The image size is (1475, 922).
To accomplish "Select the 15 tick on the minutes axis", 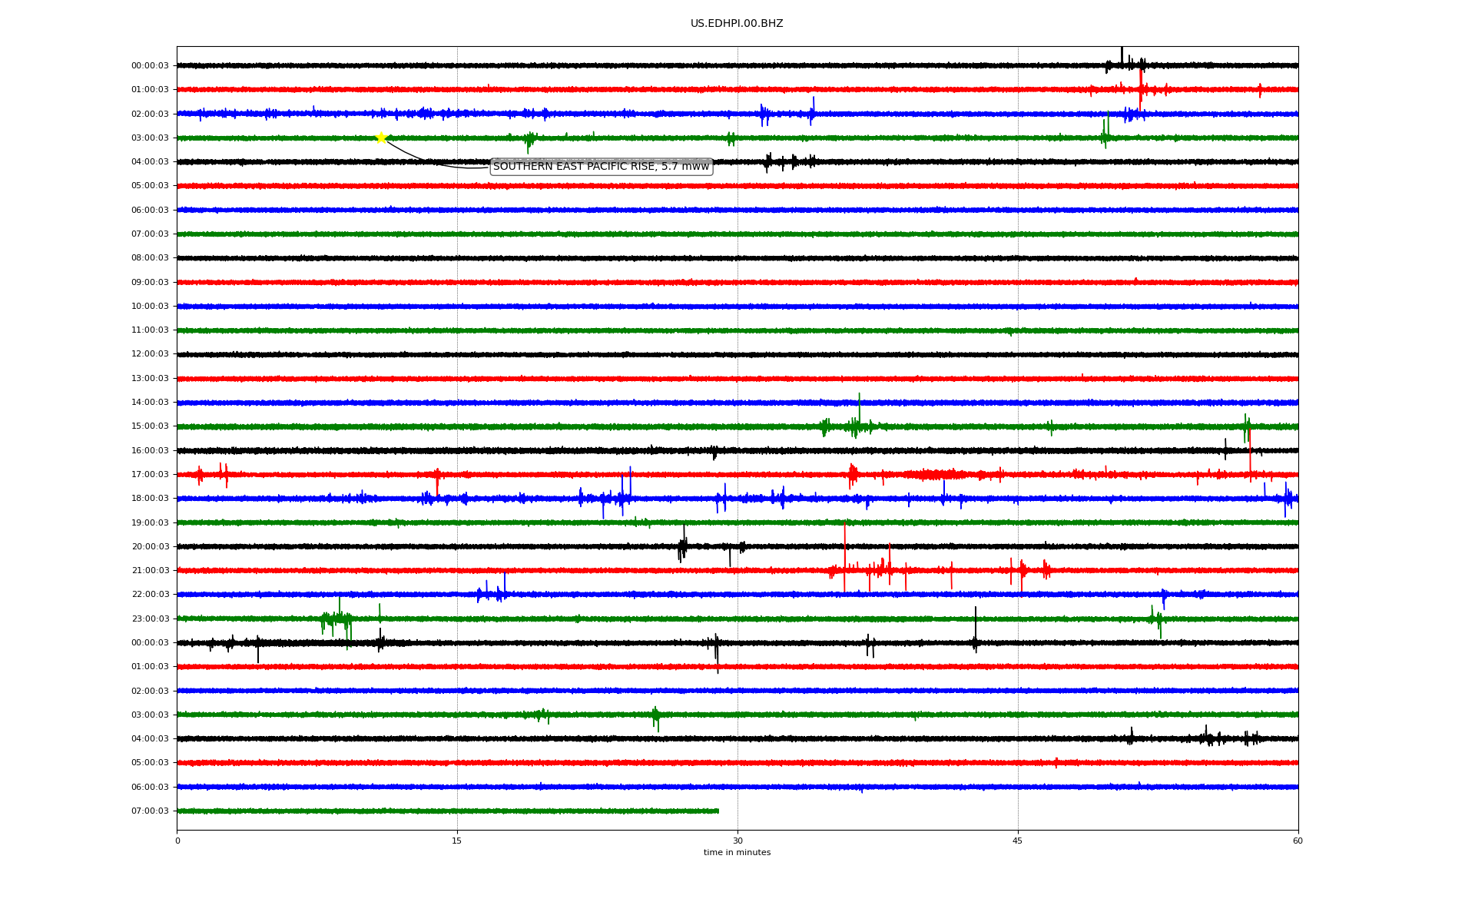I will tap(457, 841).
